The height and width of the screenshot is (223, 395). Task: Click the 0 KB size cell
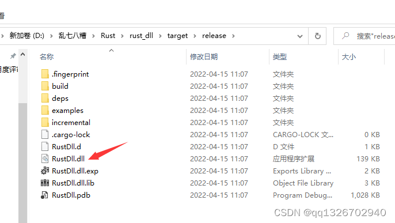coord(372,135)
